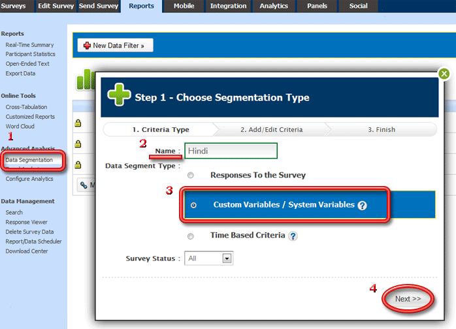Click the middle padlock icon in the list
This screenshot has width=456, height=329.
(78, 144)
